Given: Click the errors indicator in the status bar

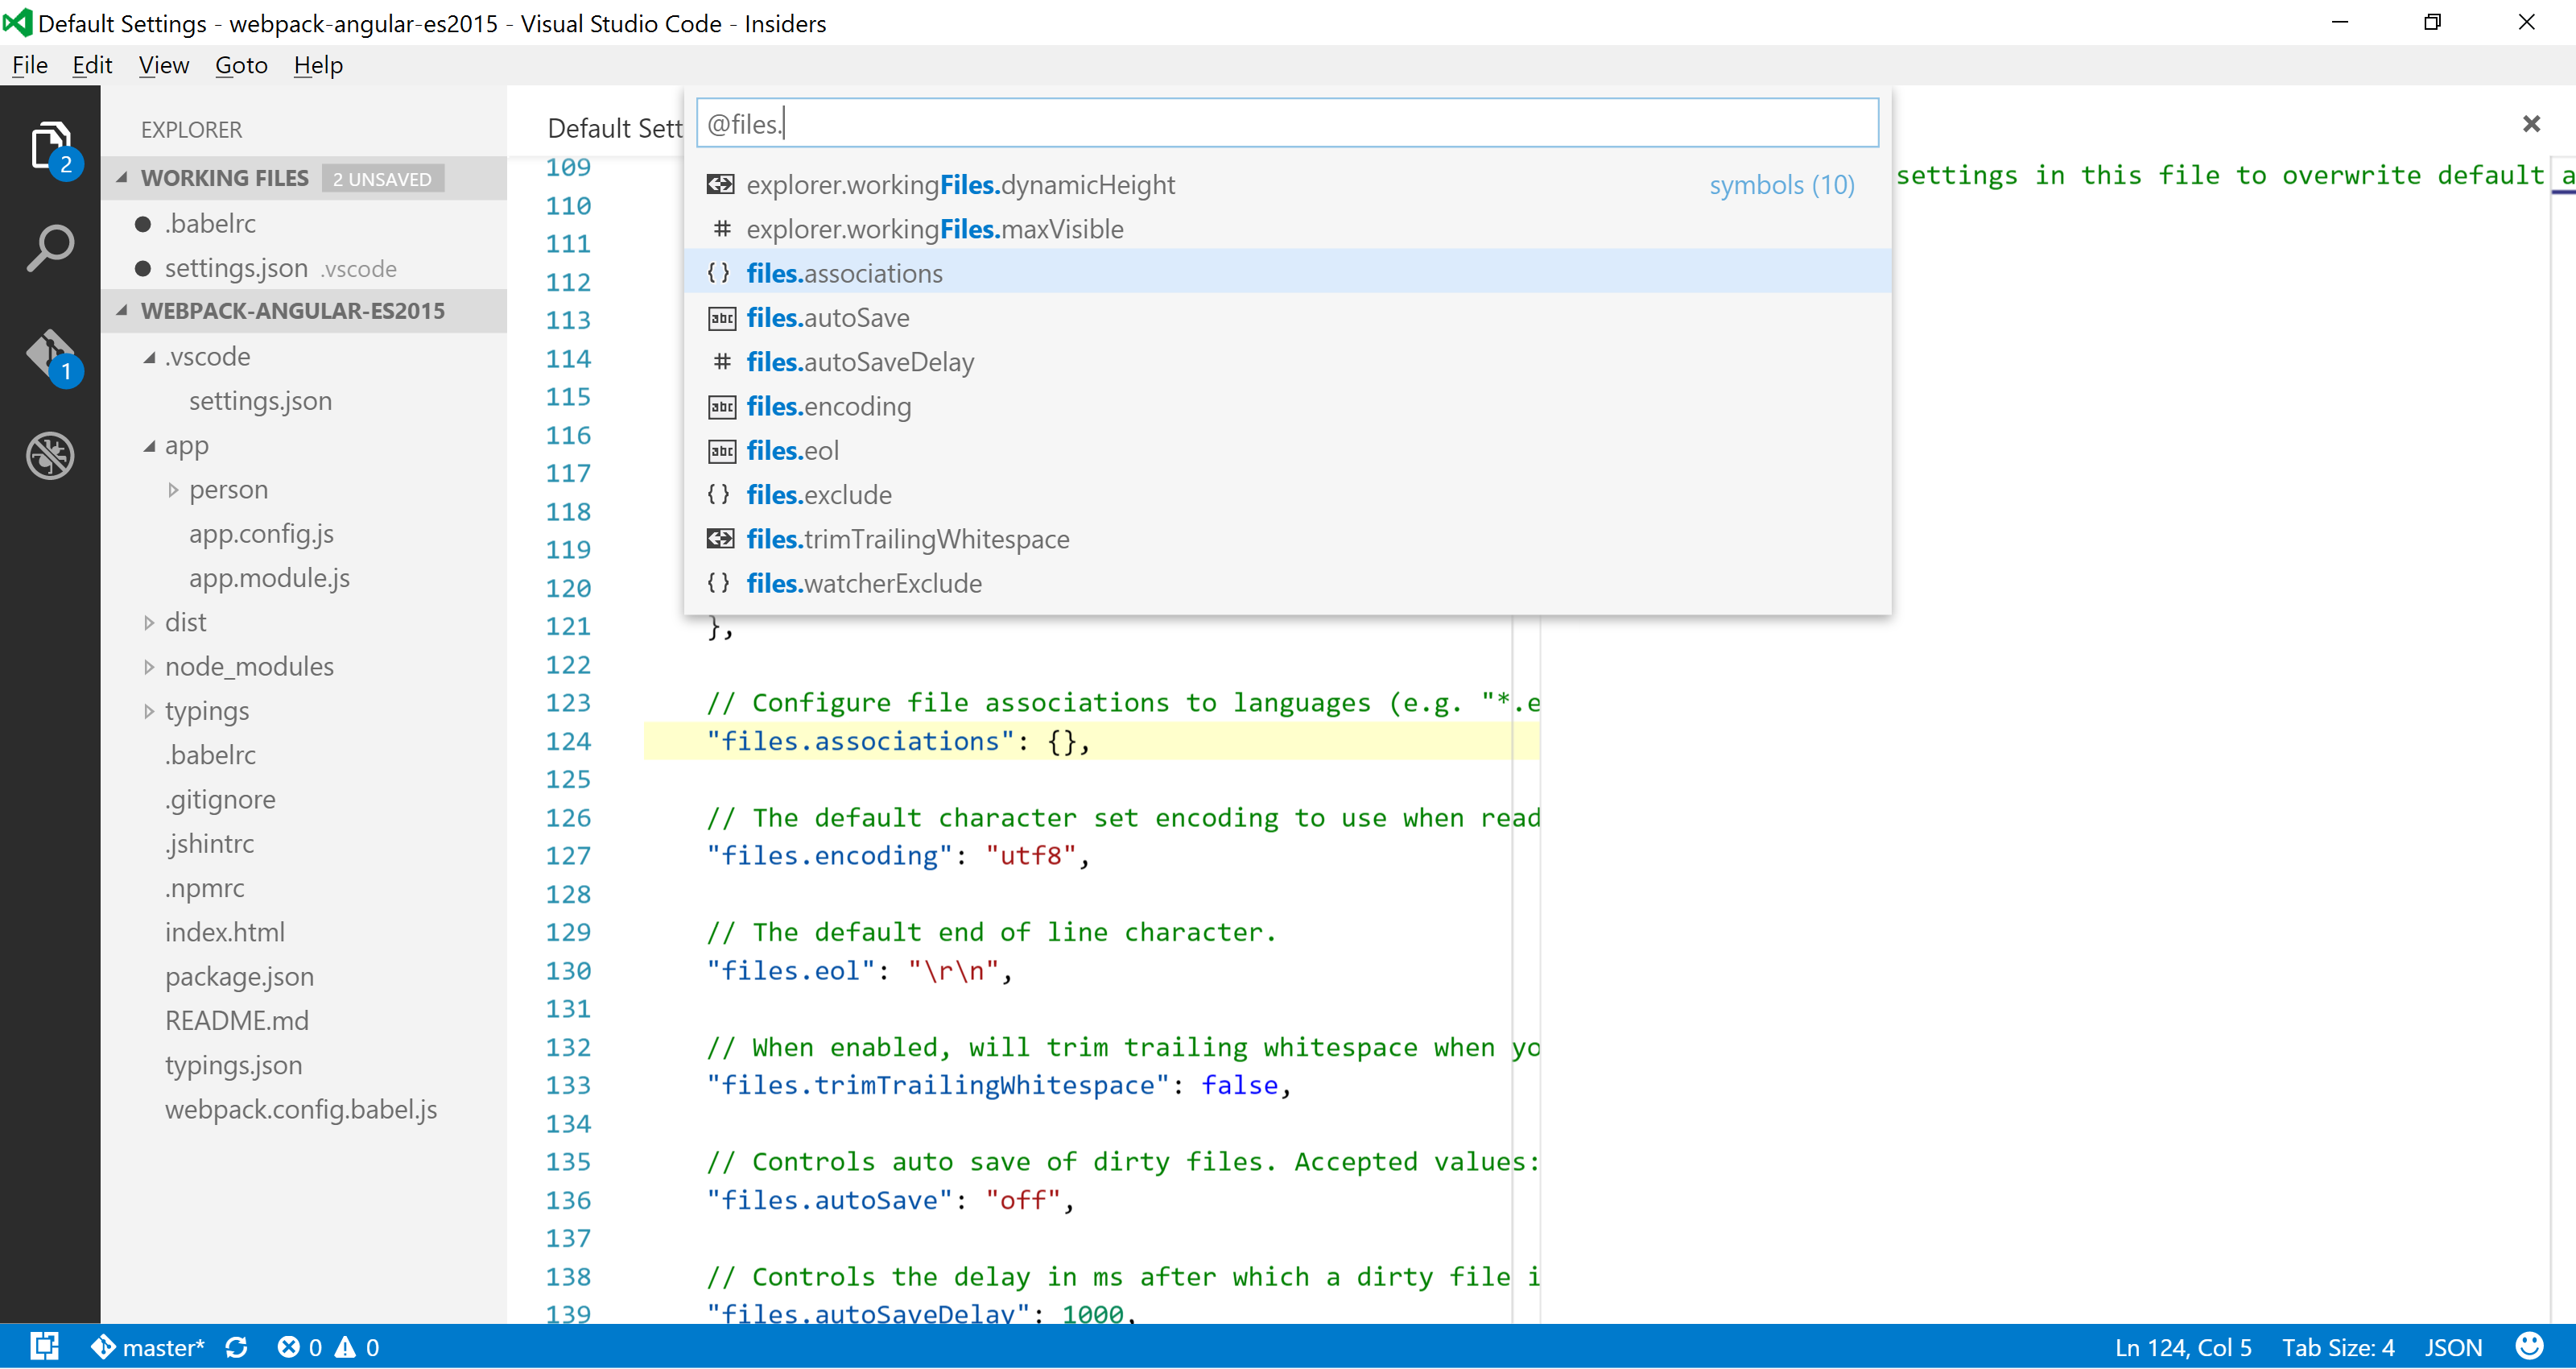Looking at the screenshot, I should pos(300,1347).
